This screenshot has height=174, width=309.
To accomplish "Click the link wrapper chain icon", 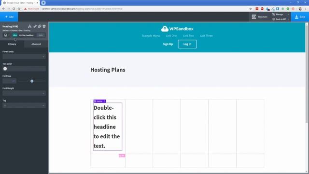I will click(35, 26).
